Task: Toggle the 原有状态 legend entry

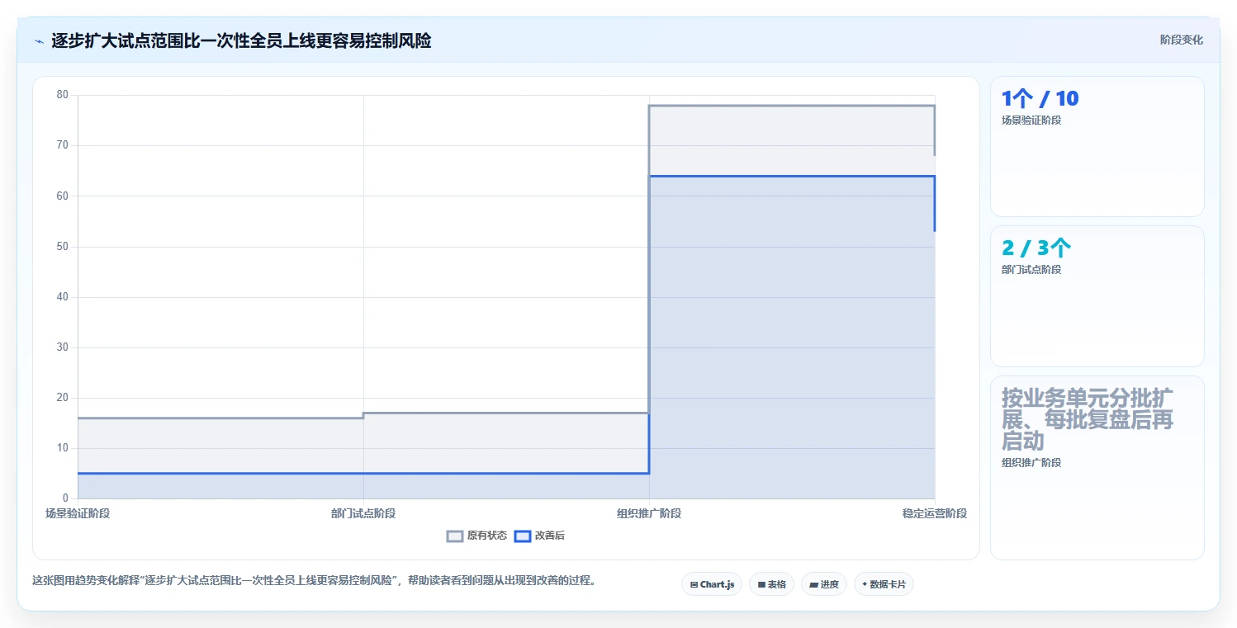Action: click(477, 536)
